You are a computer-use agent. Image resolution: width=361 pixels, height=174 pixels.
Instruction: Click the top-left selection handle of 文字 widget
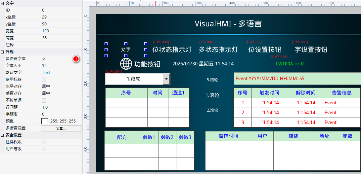pos(106,44)
